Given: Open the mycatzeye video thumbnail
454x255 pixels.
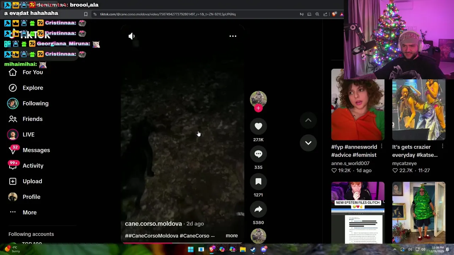Looking at the screenshot, I should pos(419,110).
